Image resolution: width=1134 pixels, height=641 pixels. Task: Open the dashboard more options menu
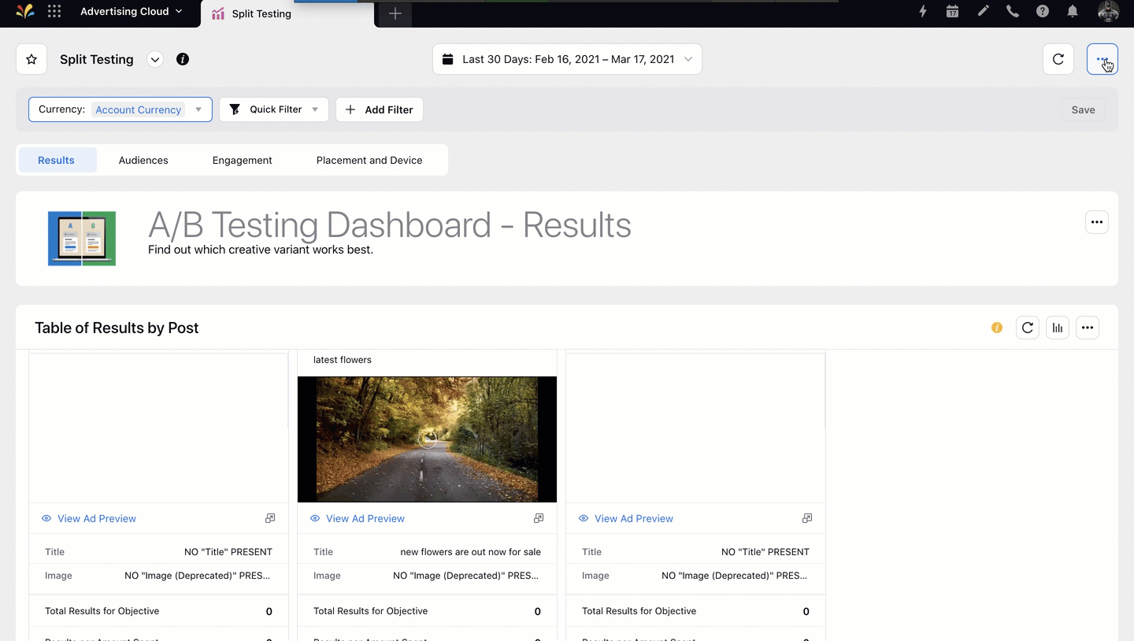pyautogui.click(x=1102, y=59)
